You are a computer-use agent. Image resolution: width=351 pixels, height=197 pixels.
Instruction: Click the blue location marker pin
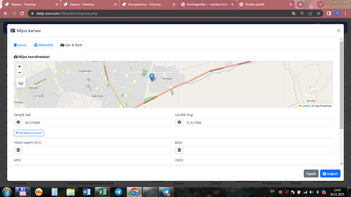click(x=152, y=77)
